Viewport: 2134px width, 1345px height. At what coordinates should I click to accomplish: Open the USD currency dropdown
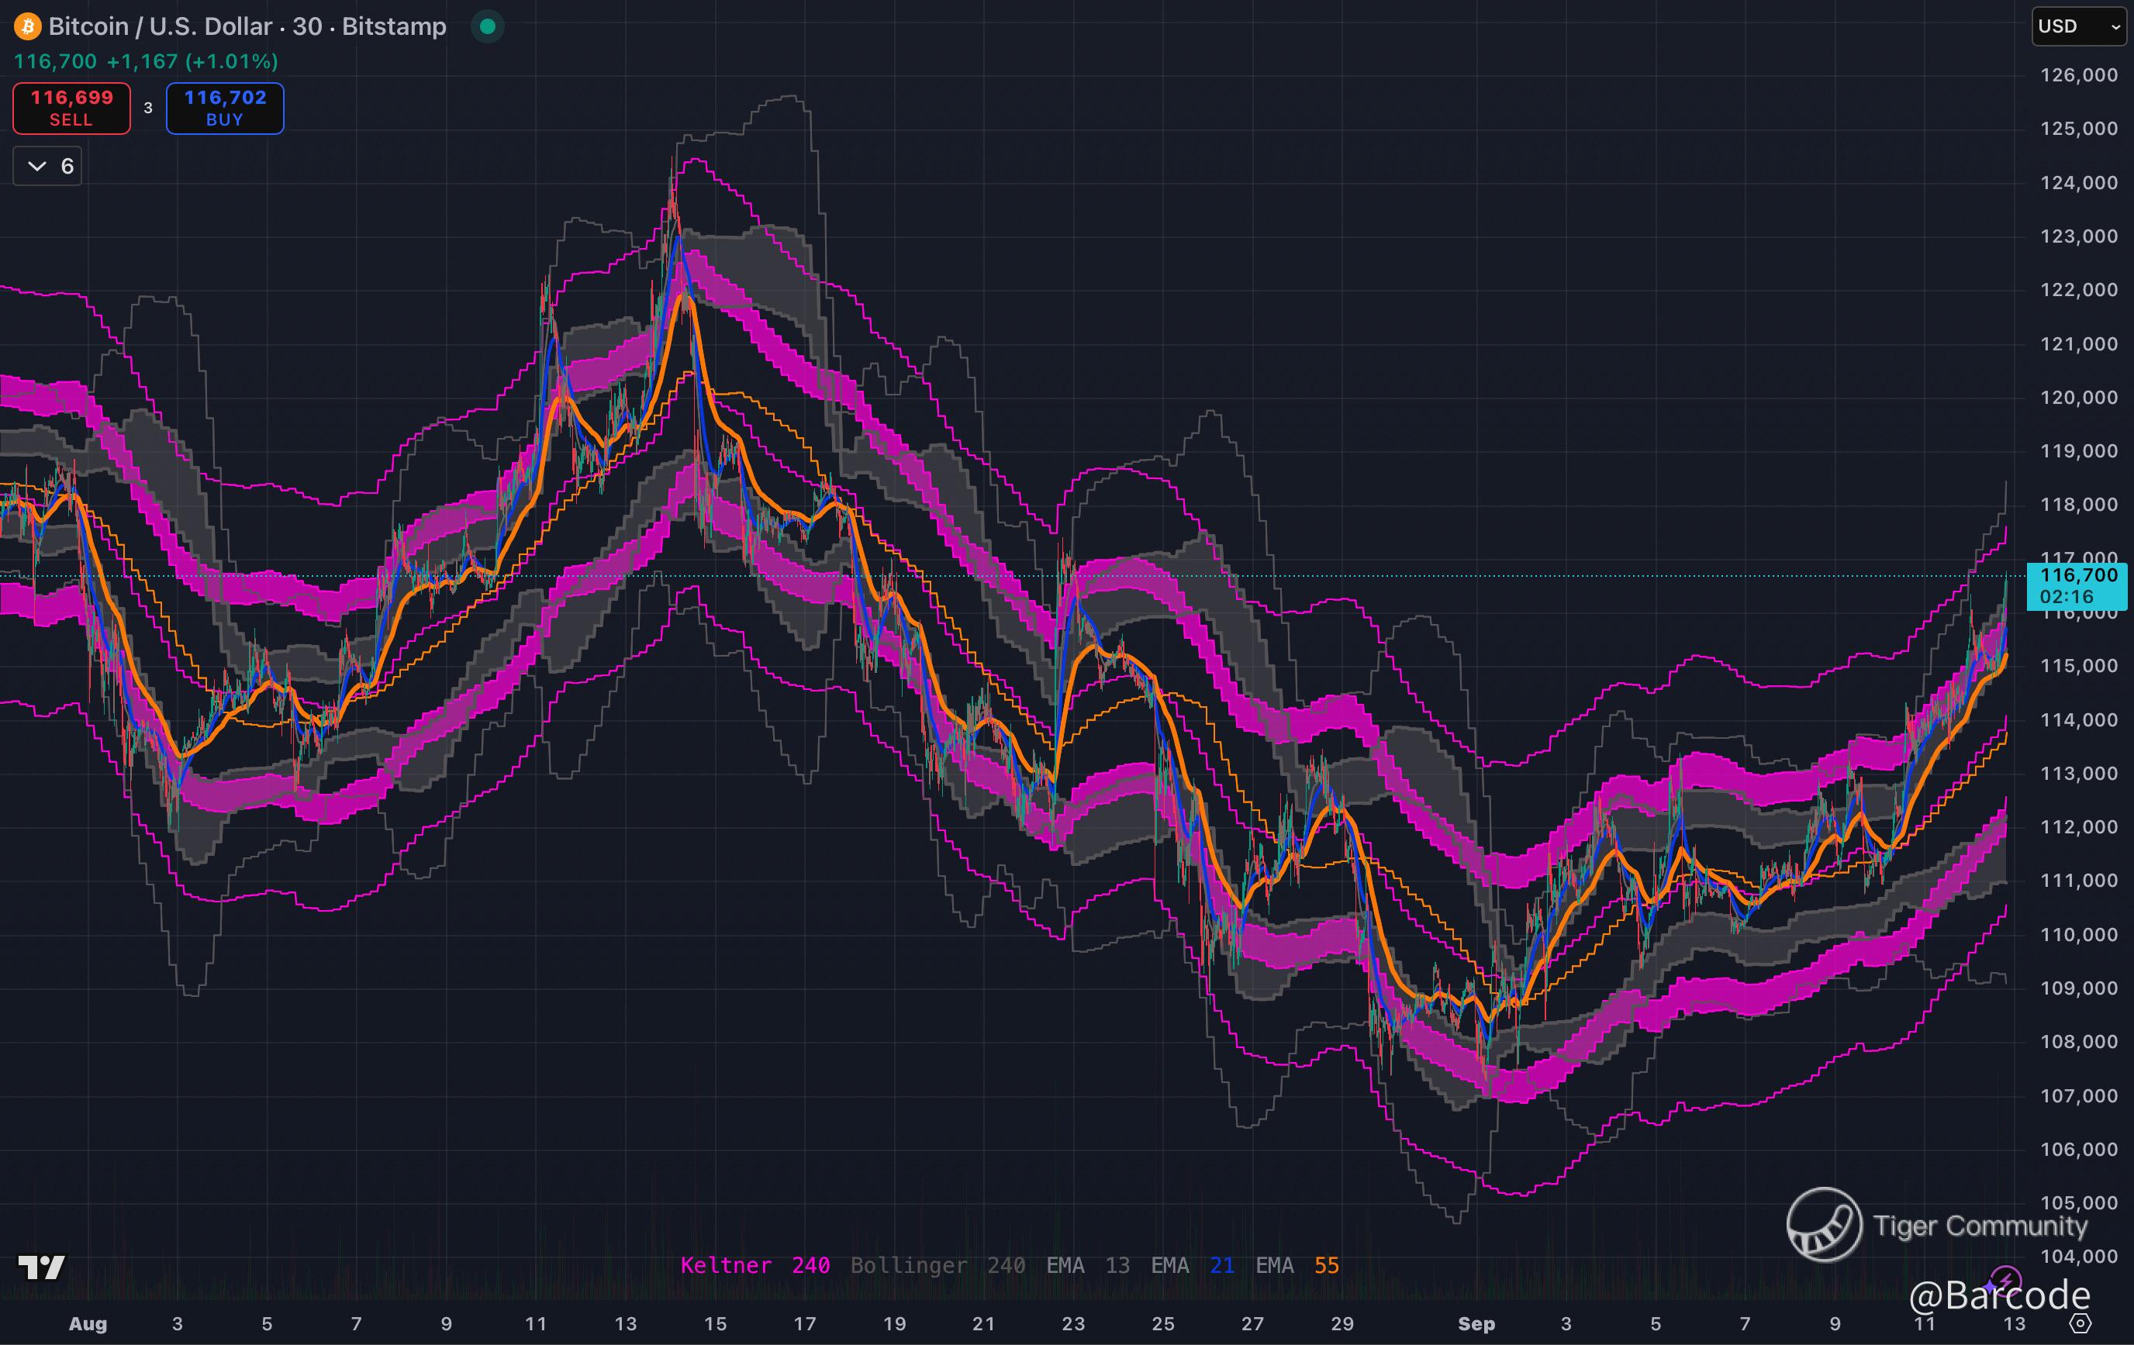click(2077, 26)
